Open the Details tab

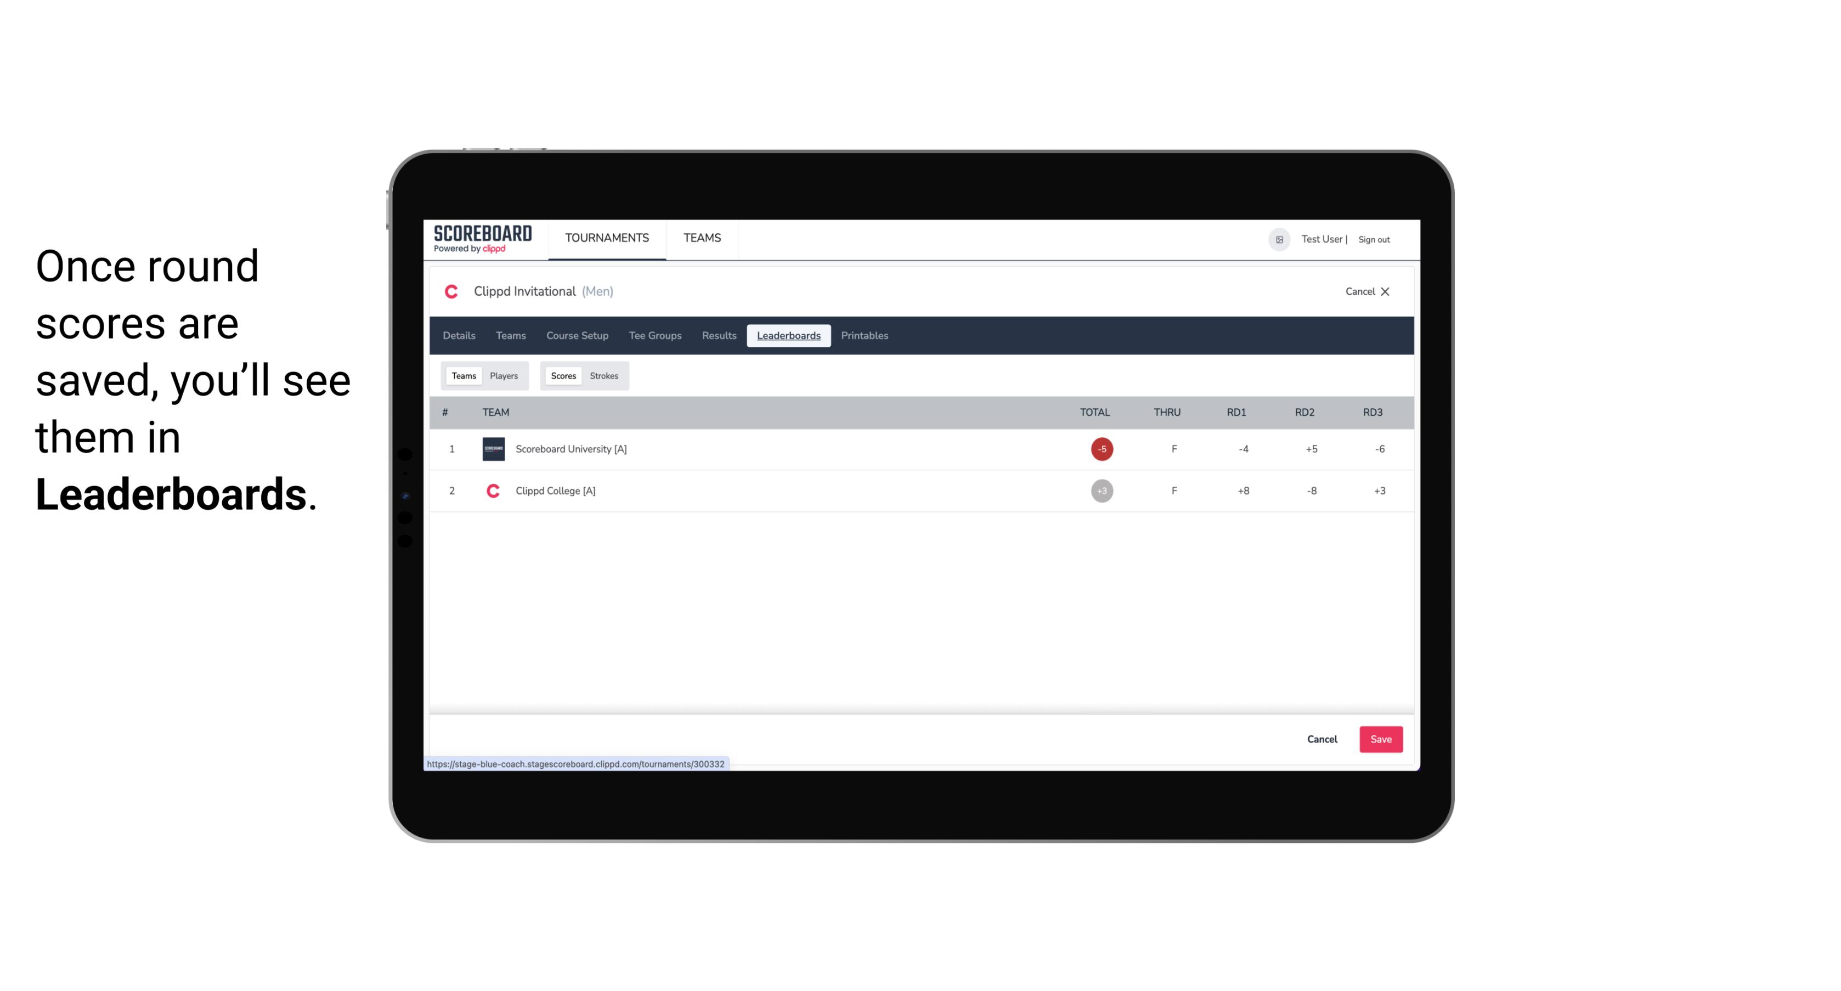coord(459,336)
